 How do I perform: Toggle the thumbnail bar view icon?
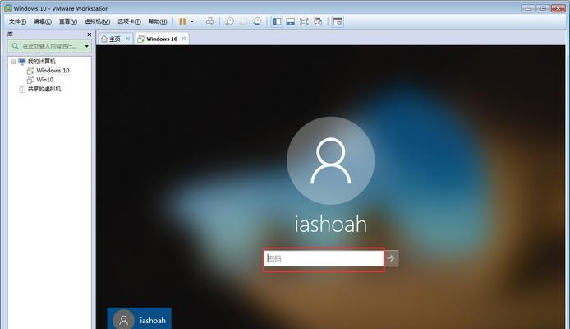290,21
